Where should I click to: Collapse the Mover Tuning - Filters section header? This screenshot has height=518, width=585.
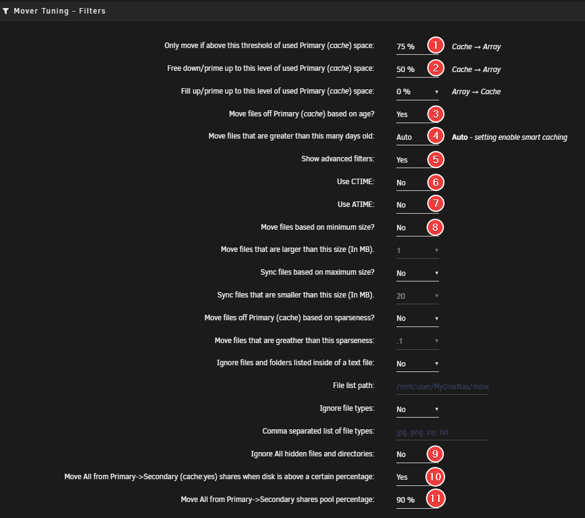[59, 11]
